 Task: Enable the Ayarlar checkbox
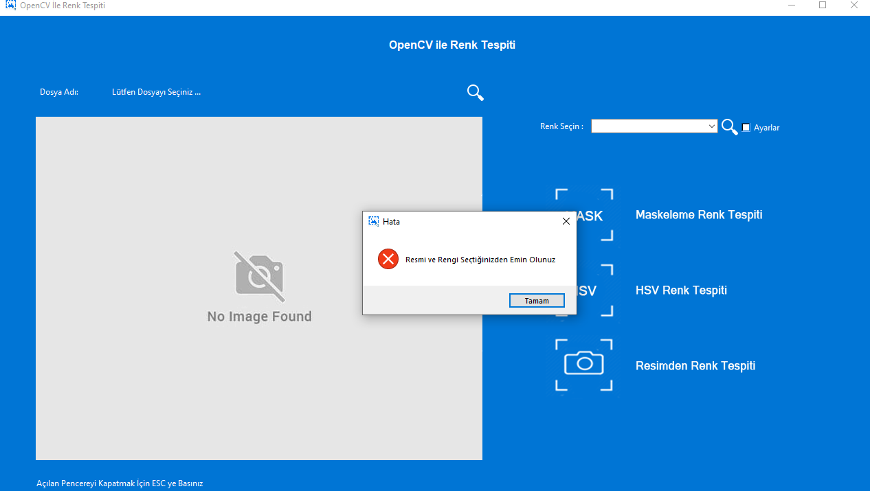coord(746,127)
